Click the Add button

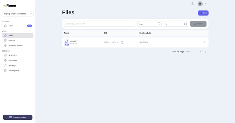click(203, 13)
